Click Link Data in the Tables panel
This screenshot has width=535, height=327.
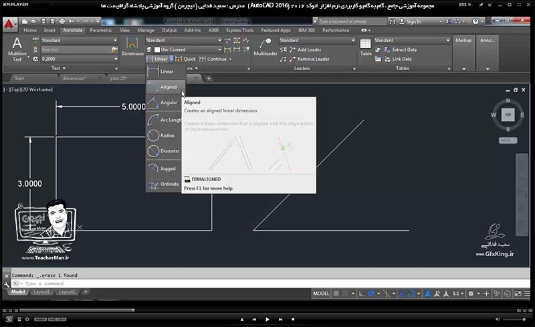(398, 59)
